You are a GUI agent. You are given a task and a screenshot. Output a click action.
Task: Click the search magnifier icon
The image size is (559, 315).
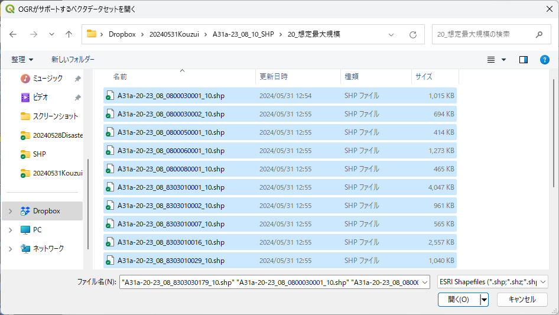tap(538, 34)
